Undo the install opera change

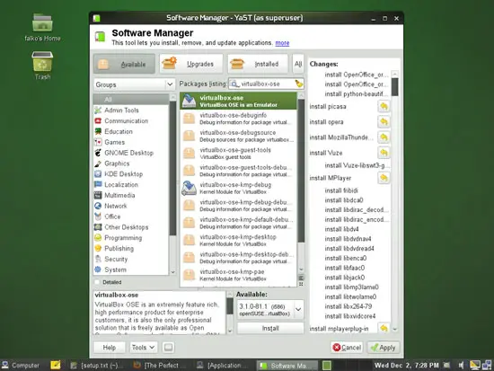384,121
